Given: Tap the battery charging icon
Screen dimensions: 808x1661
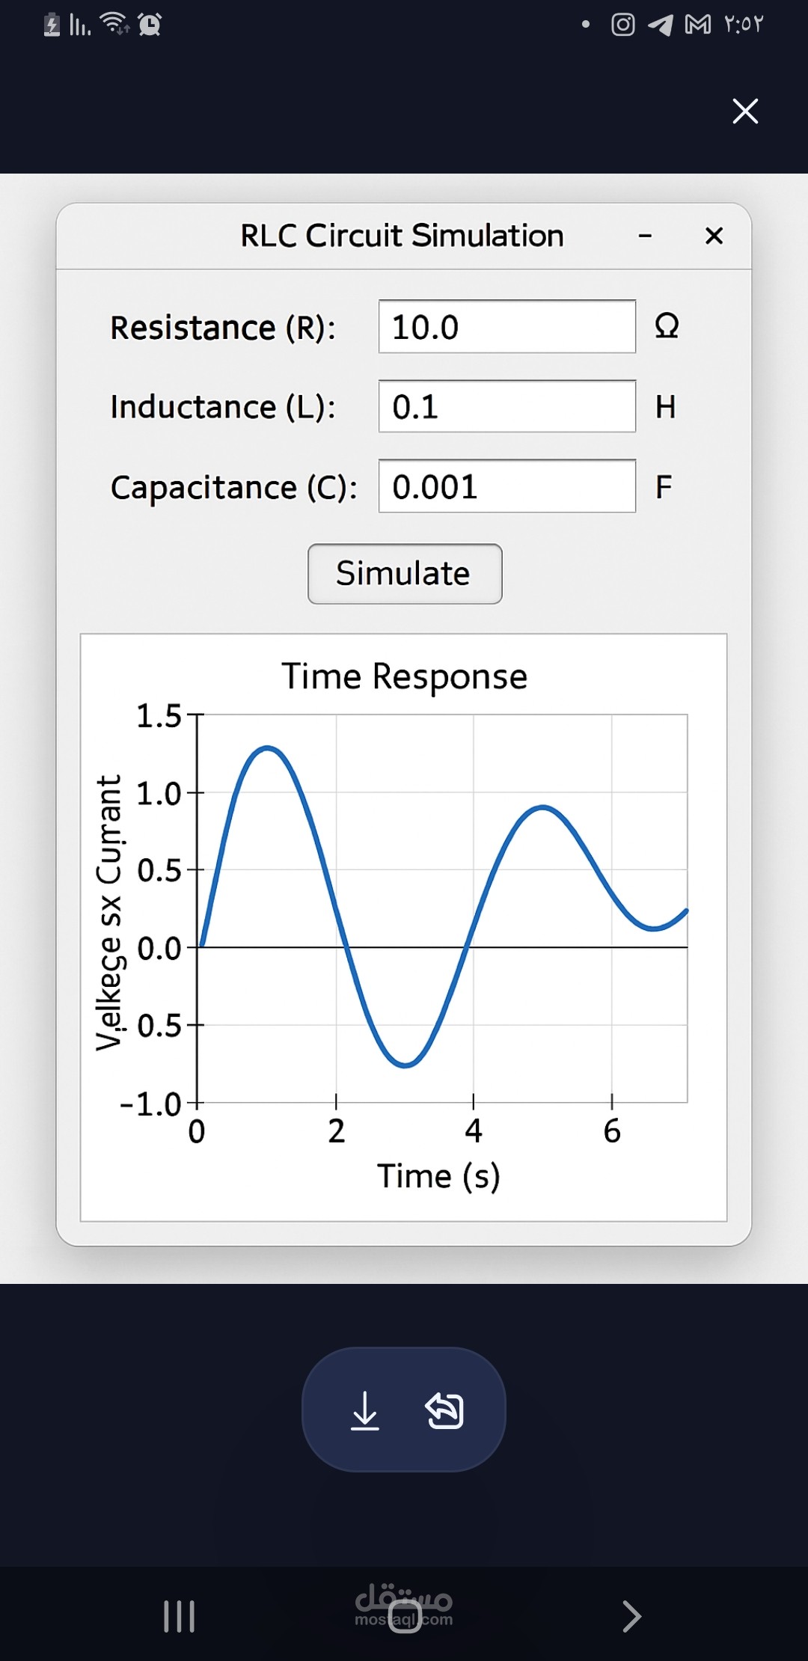Looking at the screenshot, I should click(x=52, y=25).
